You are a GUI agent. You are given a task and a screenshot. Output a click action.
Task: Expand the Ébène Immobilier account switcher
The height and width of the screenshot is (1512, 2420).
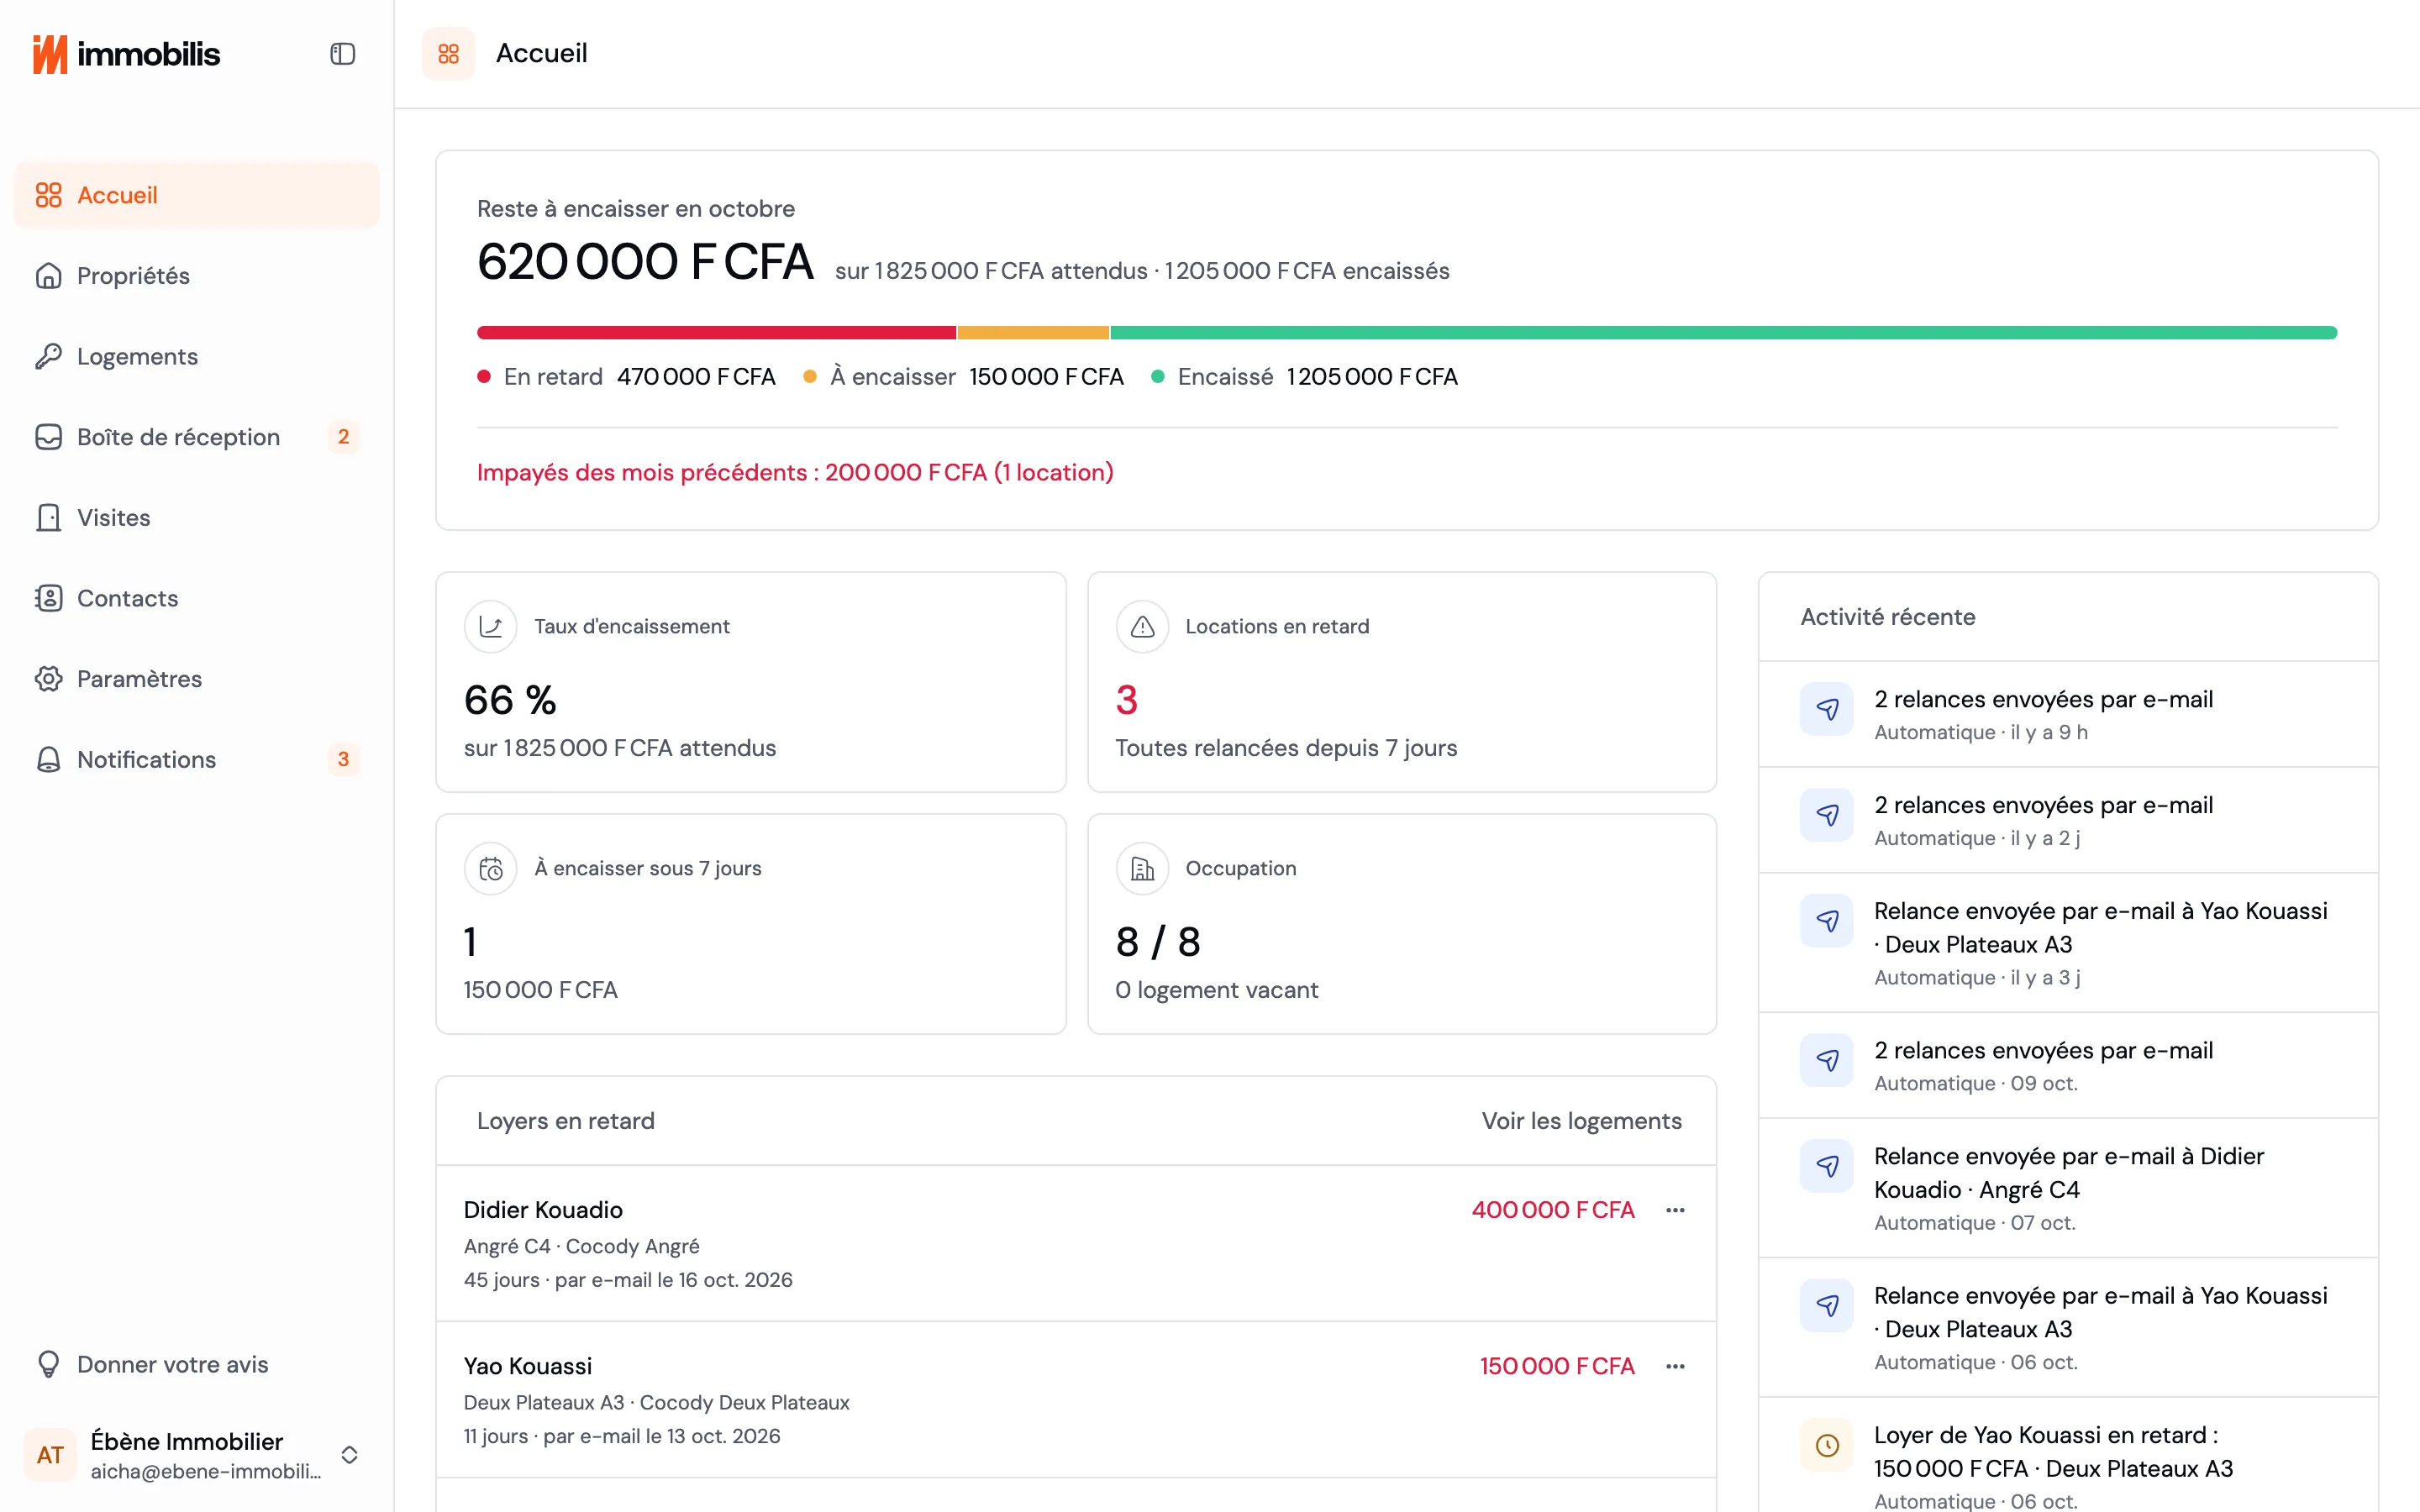pyautogui.click(x=349, y=1454)
